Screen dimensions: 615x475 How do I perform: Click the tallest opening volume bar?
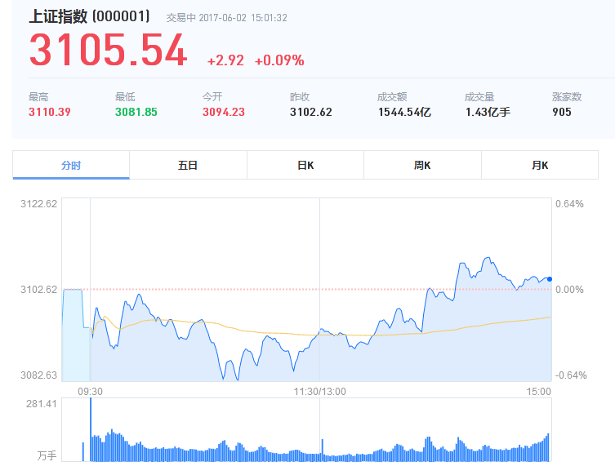click(x=91, y=429)
